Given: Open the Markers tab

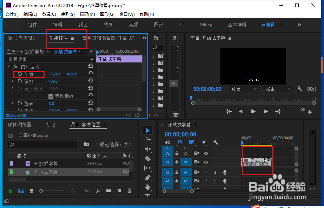Looking at the screenshot, I should pos(51,125).
